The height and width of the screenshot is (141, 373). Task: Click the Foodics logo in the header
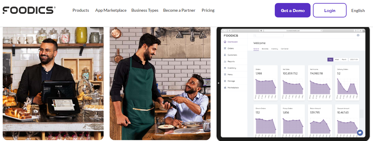[29, 10]
